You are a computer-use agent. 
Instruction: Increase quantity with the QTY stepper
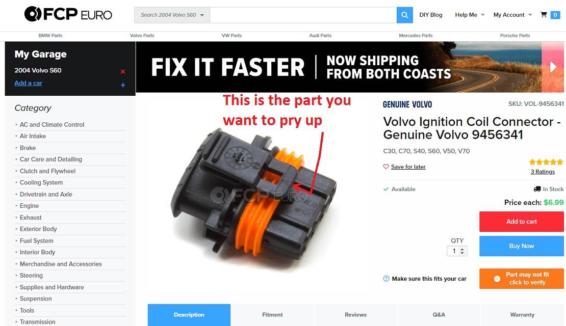[462, 249]
